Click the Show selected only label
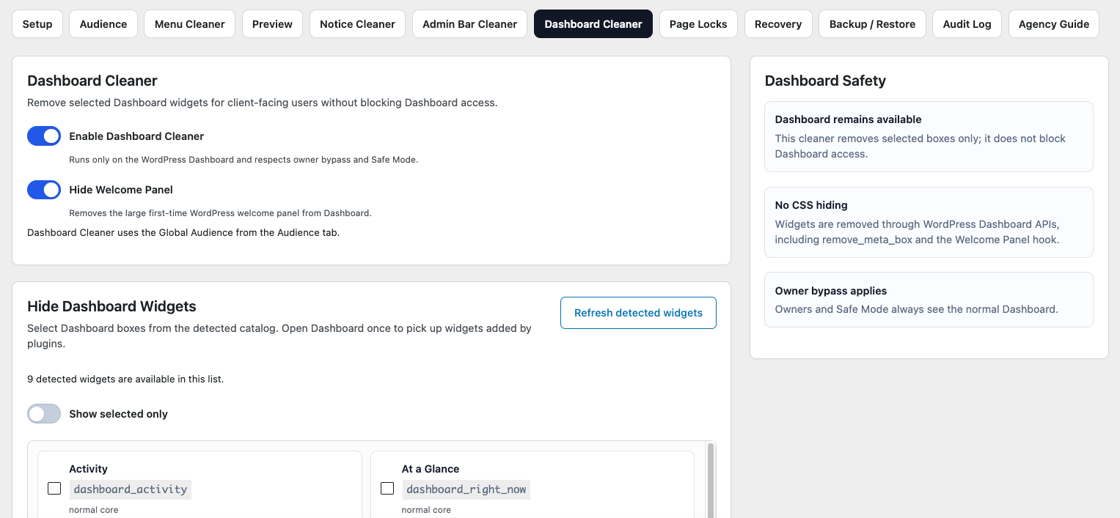The image size is (1120, 518). [118, 414]
